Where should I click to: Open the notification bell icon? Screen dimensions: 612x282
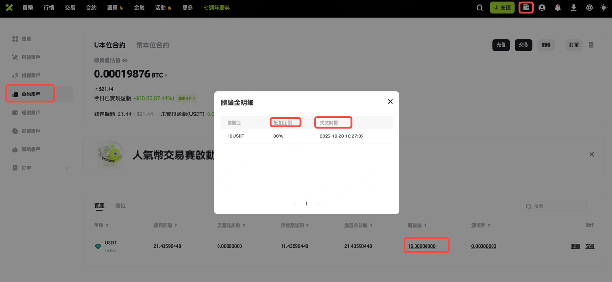(x=557, y=8)
